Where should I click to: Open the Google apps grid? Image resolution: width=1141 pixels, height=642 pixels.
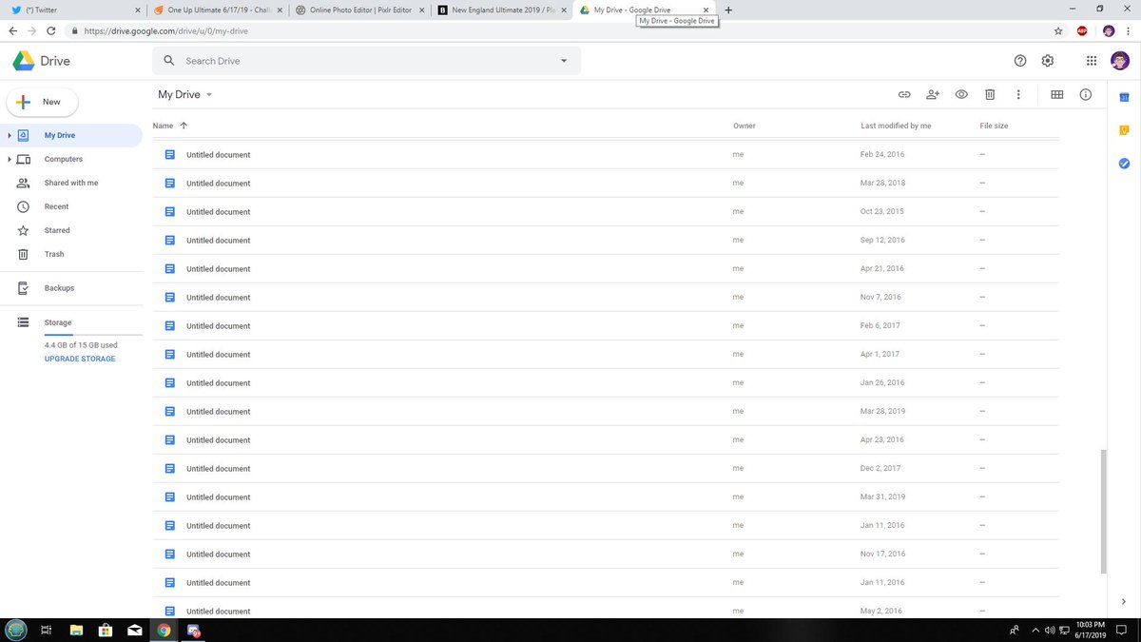pos(1092,61)
